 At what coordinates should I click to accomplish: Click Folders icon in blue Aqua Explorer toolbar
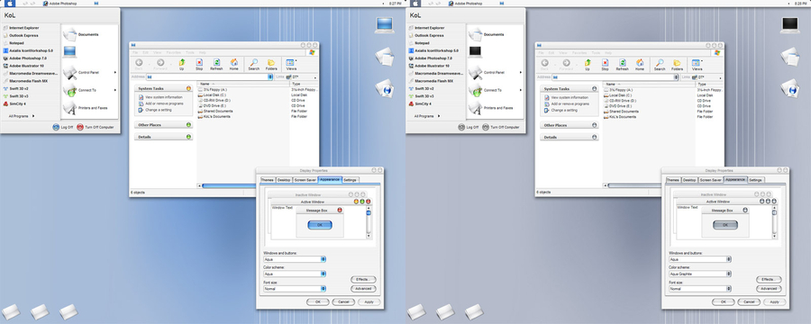(x=271, y=62)
